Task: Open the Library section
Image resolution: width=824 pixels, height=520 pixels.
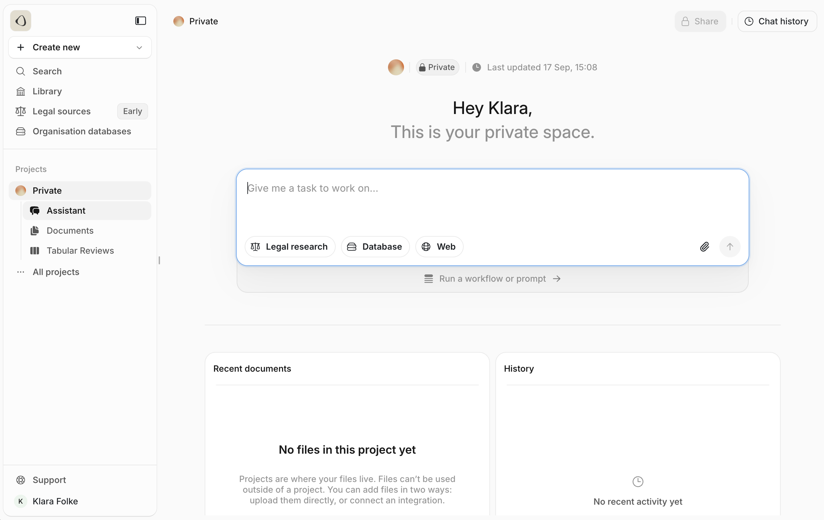Action: (x=47, y=91)
